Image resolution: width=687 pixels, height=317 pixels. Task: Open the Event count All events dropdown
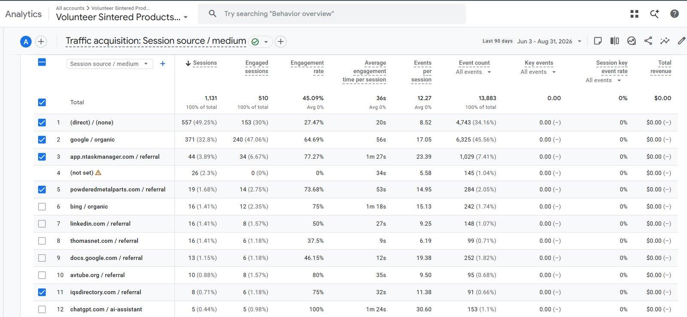click(x=474, y=72)
